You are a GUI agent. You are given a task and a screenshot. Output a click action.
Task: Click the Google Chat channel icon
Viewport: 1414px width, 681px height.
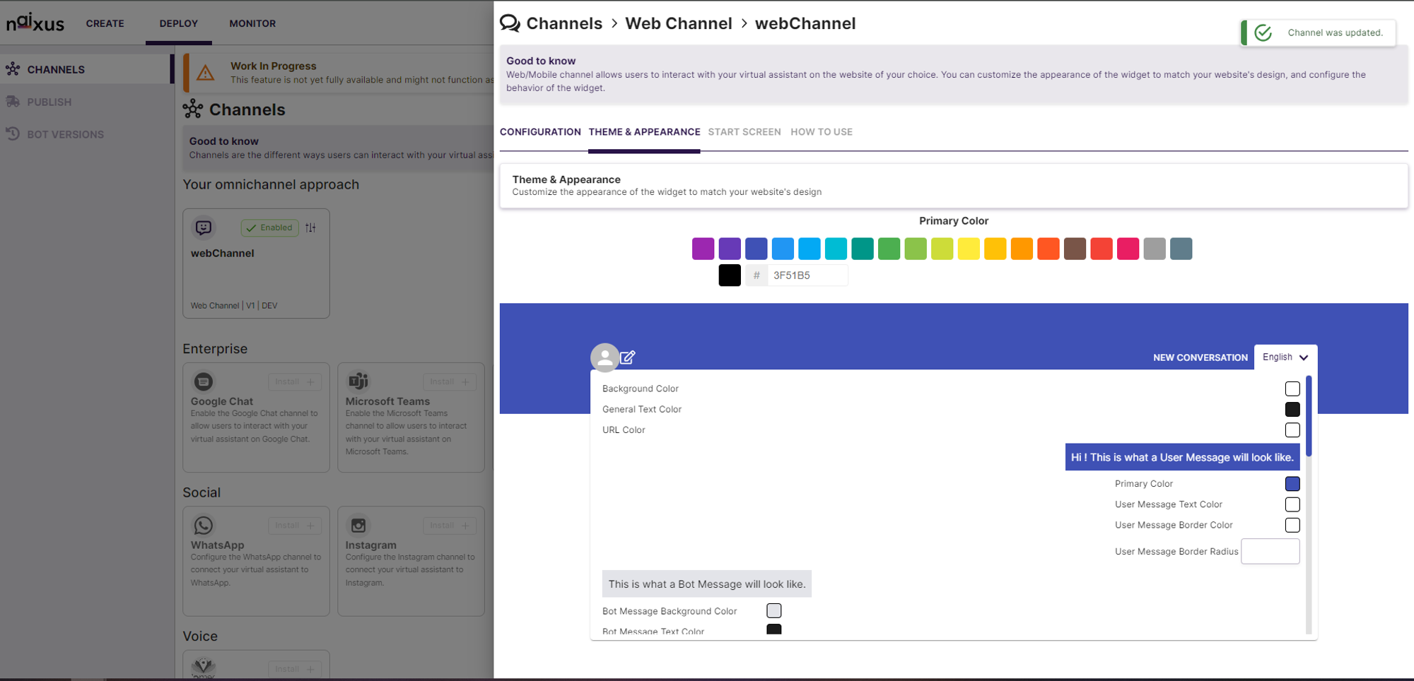(204, 381)
